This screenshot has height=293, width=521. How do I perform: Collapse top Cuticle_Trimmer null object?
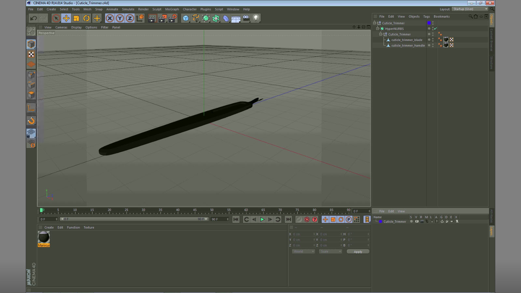point(374,23)
